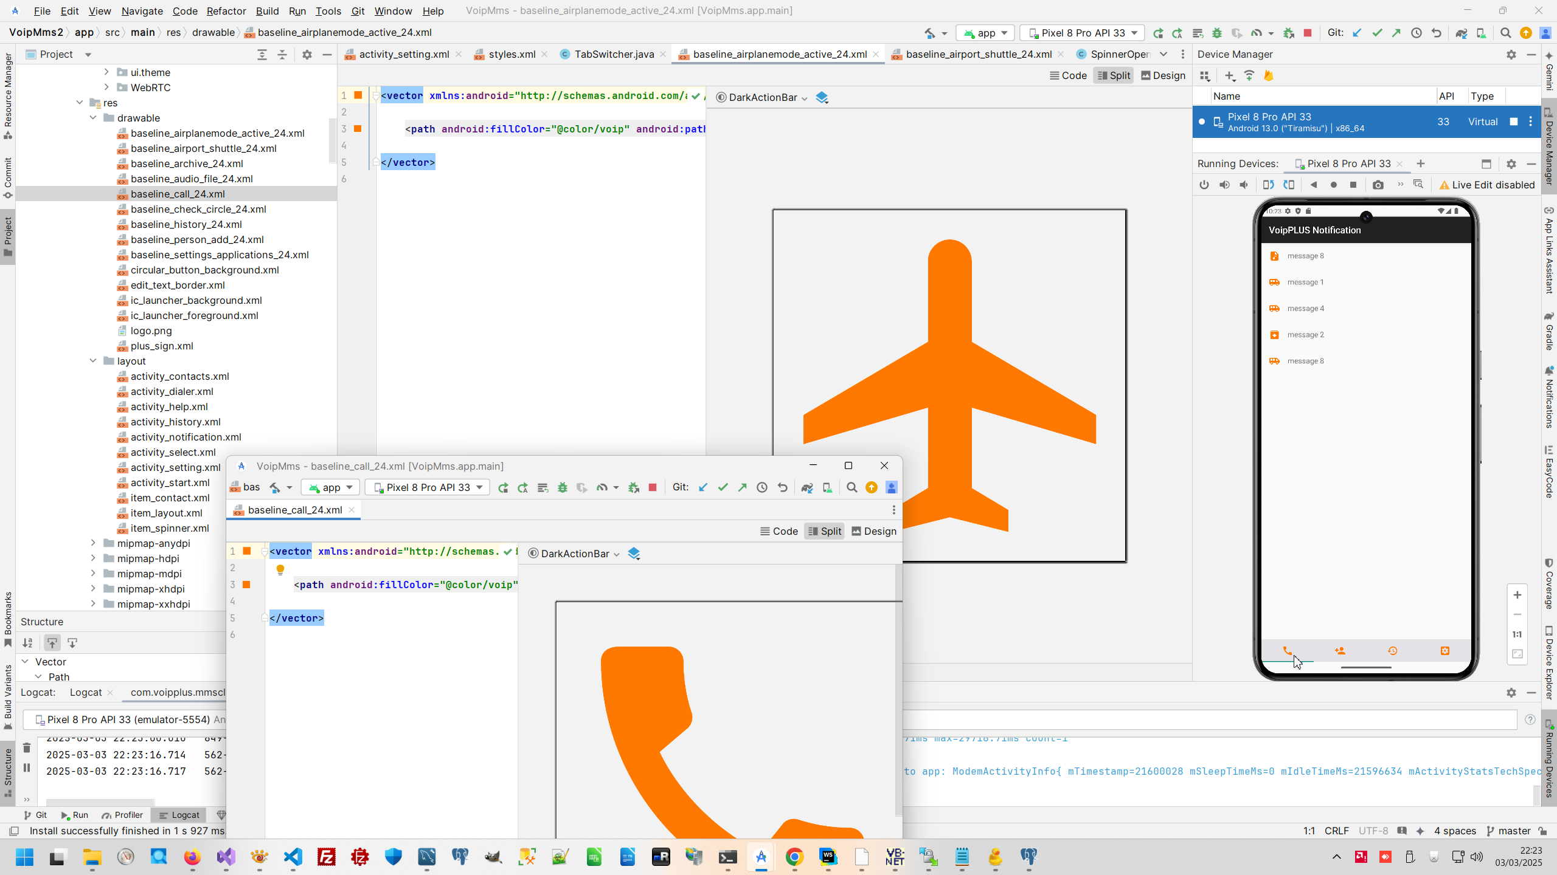Image resolution: width=1557 pixels, height=875 pixels.
Task: Click orange color swatch in gutter line 3
Action: point(358,129)
